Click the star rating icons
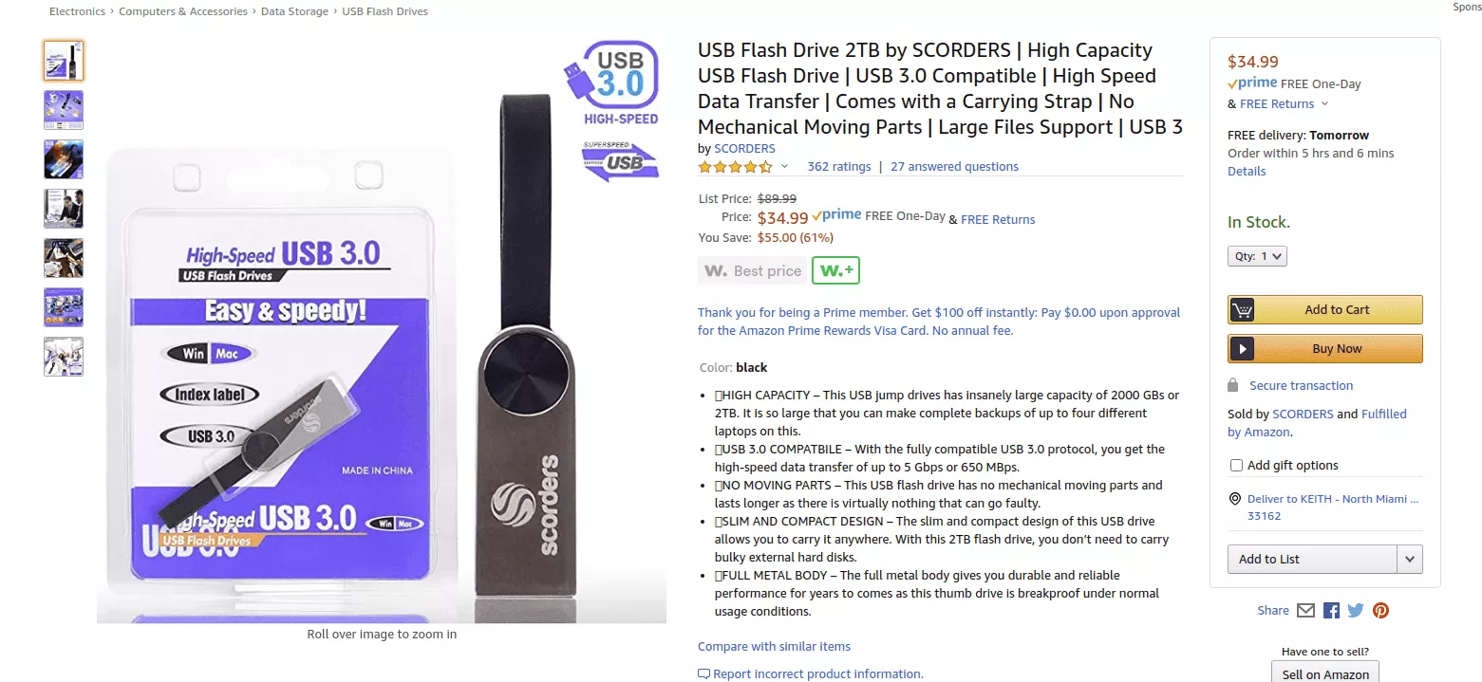The width and height of the screenshot is (1482, 682). click(x=735, y=167)
